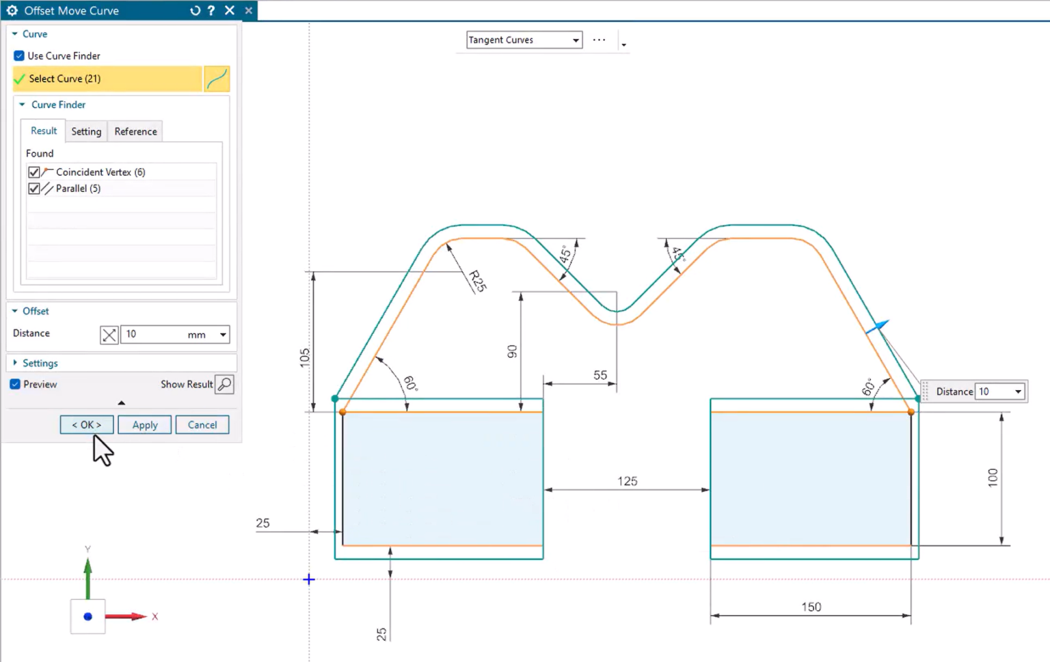The image size is (1050, 662).
Task: Reverse offset direction with the crossed-arrows icon
Action: [109, 334]
